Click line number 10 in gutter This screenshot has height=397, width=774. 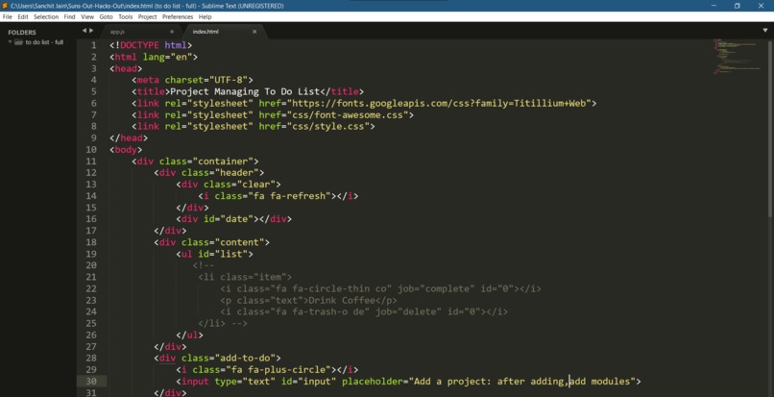tap(91, 150)
